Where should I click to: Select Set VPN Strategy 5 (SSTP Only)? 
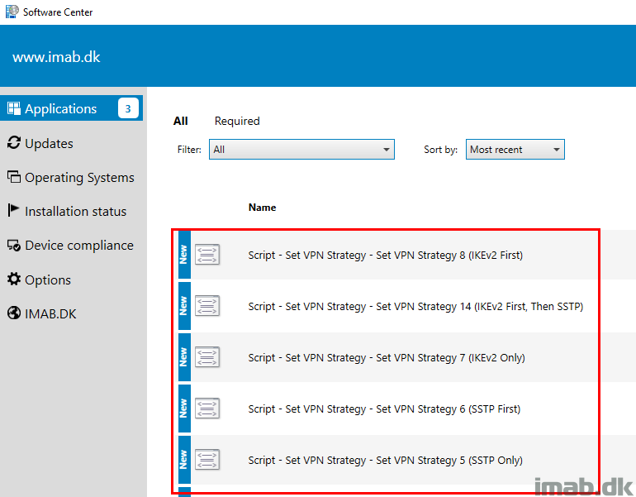(386, 460)
